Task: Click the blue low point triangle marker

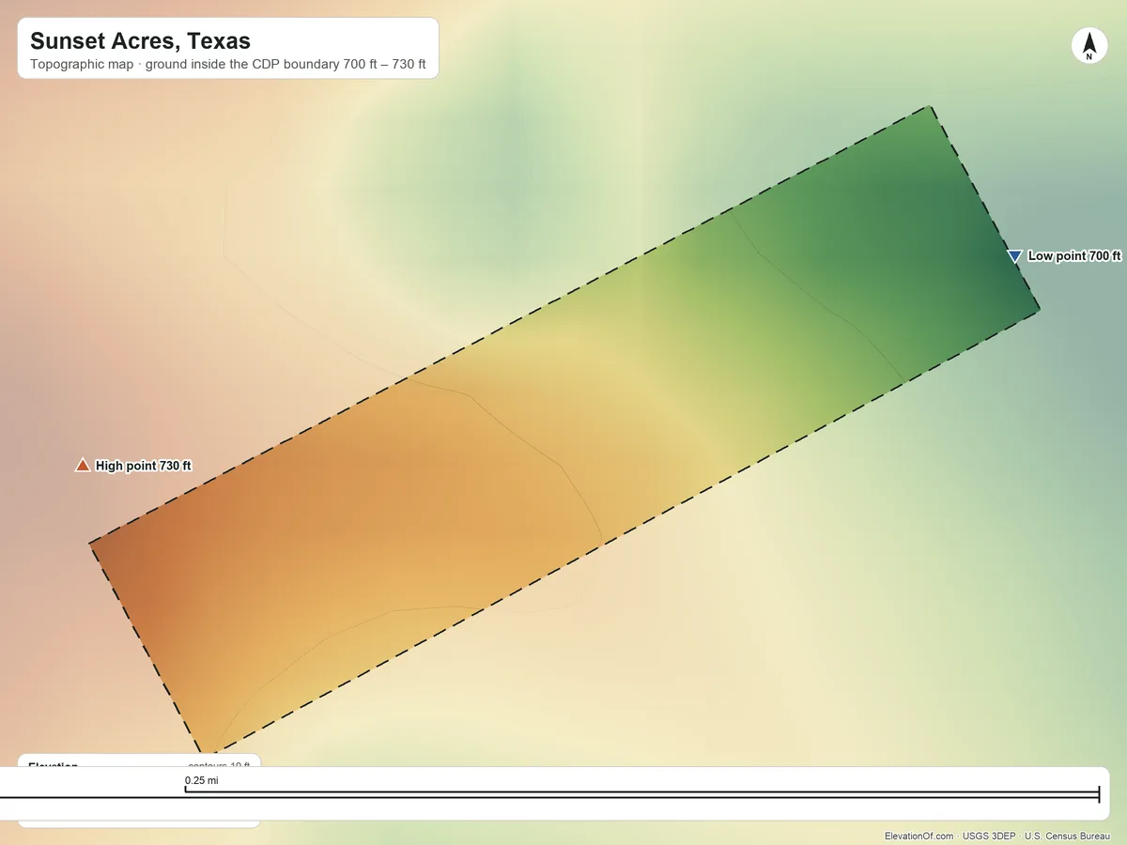Action: (1014, 256)
